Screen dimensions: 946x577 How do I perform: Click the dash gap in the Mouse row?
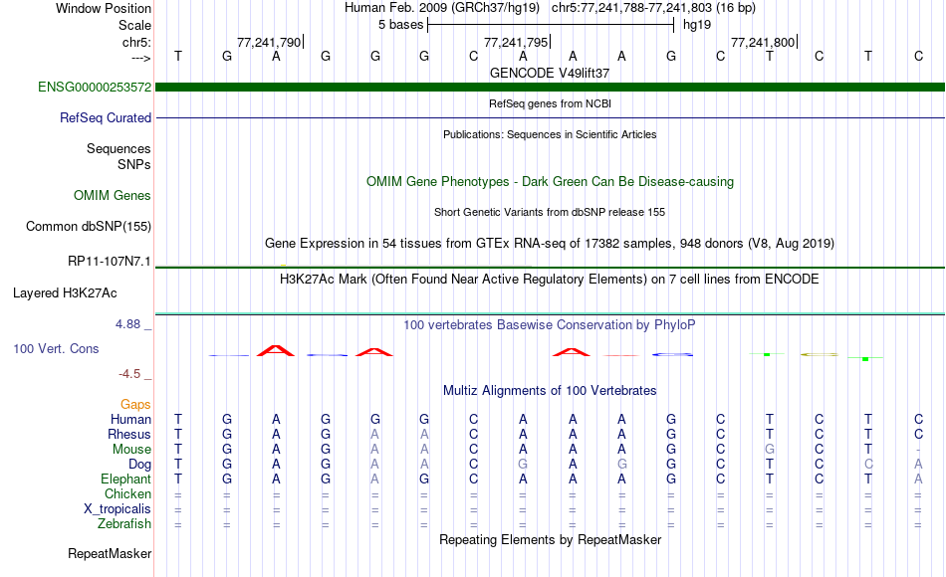[x=918, y=450]
